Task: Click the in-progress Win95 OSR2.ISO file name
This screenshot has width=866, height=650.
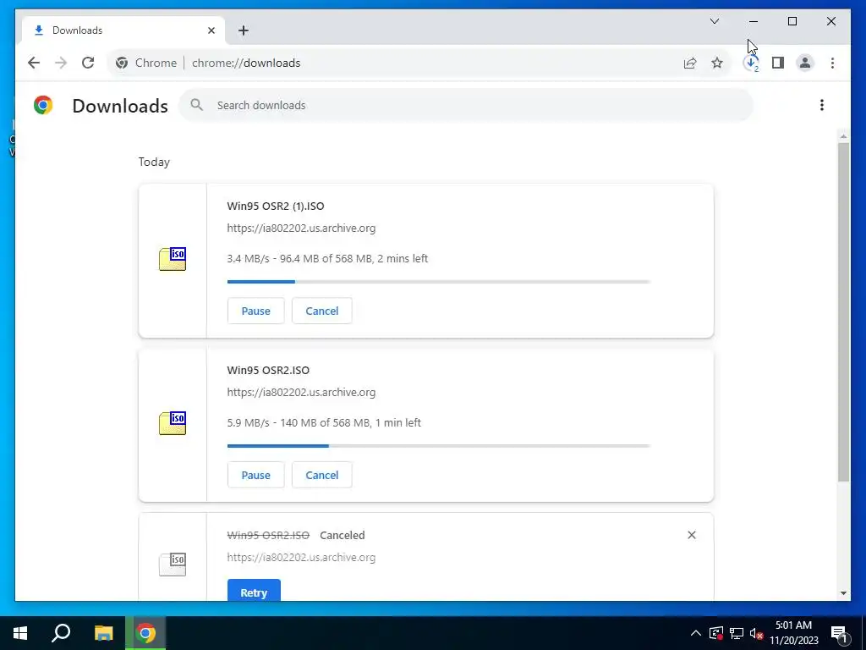Action: click(x=268, y=371)
